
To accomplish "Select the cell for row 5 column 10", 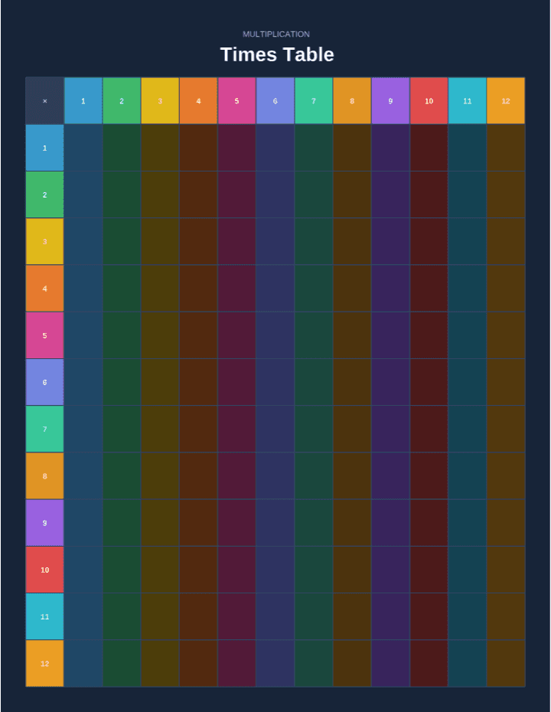I will click(x=429, y=335).
